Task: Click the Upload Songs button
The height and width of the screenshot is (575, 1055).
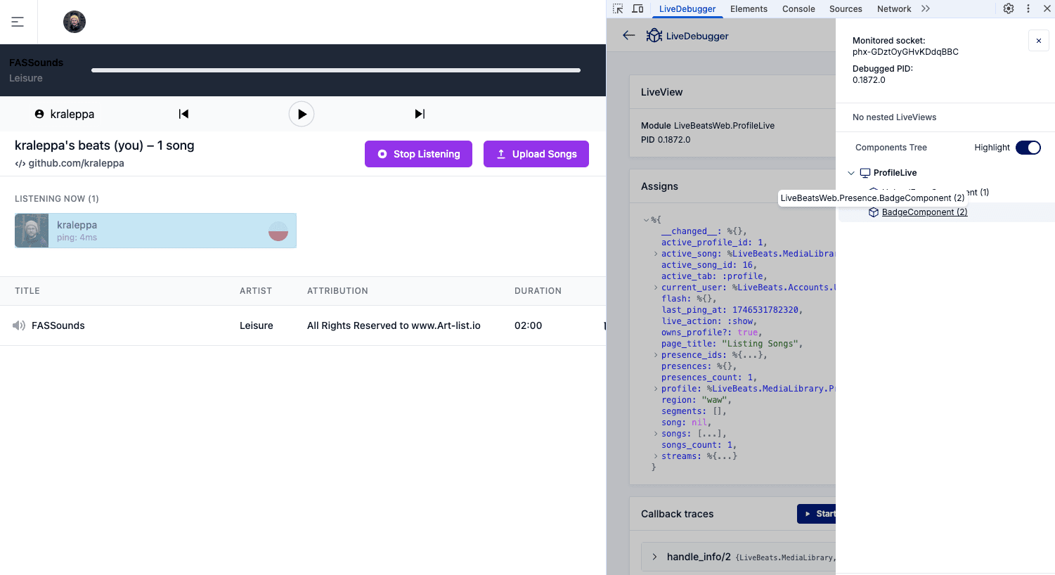Action: [536, 154]
